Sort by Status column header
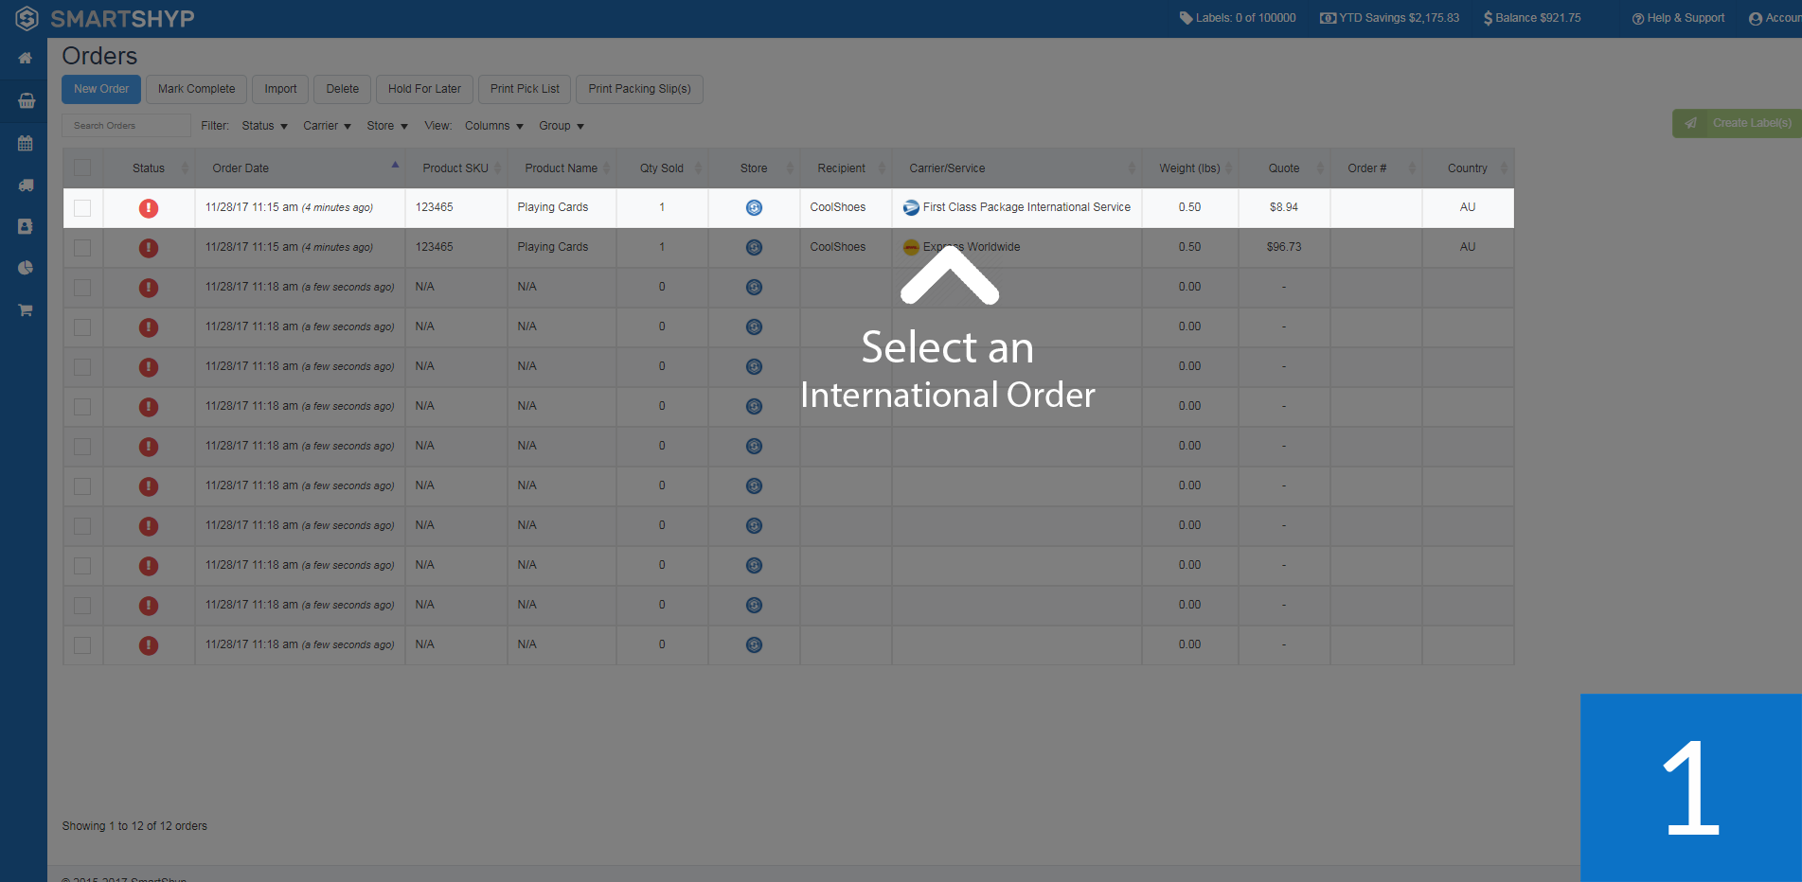 [x=149, y=168]
